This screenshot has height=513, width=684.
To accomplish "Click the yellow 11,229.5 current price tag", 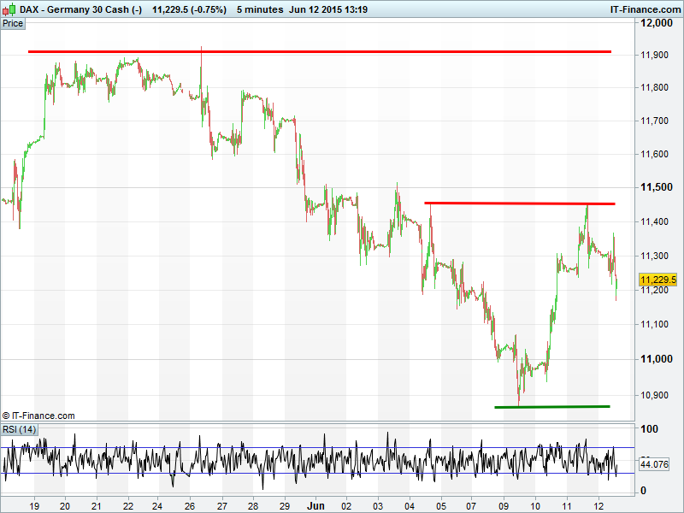I will (x=658, y=280).
